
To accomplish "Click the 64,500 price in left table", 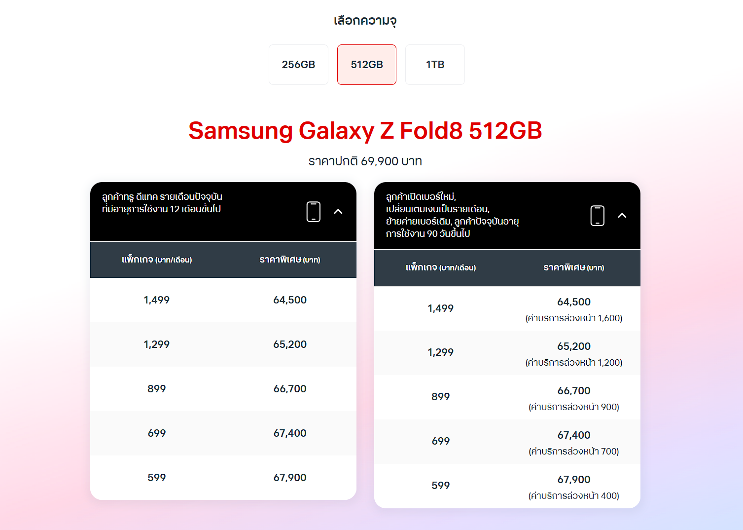I will [290, 300].
